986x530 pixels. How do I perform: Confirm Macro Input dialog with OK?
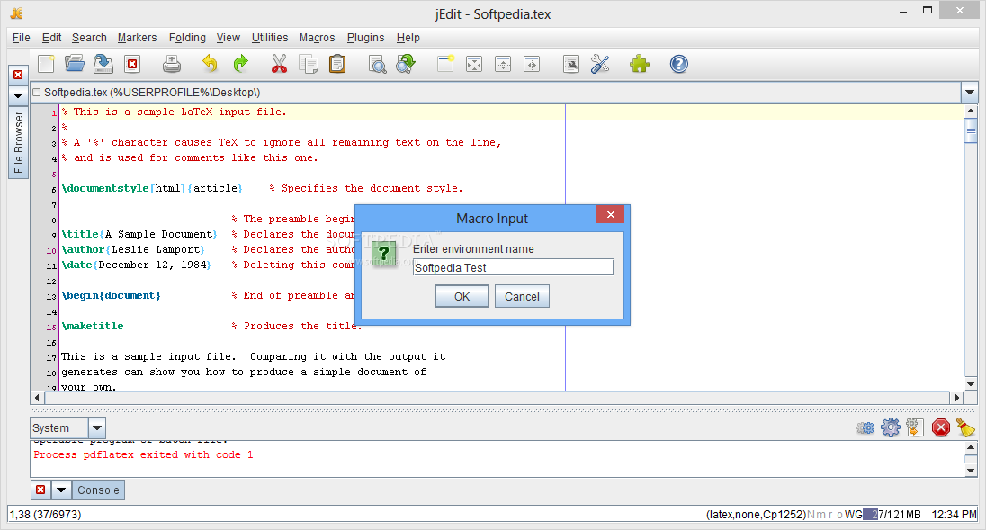pyautogui.click(x=462, y=296)
